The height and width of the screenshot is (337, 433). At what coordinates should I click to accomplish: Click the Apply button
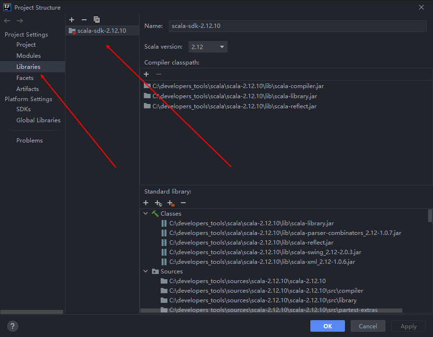408,326
